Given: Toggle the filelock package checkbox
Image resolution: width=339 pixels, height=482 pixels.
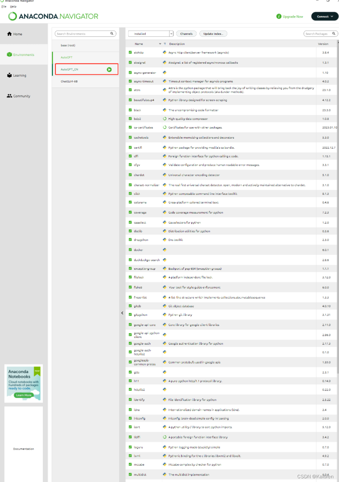Looking at the screenshot, I should [130, 277].
